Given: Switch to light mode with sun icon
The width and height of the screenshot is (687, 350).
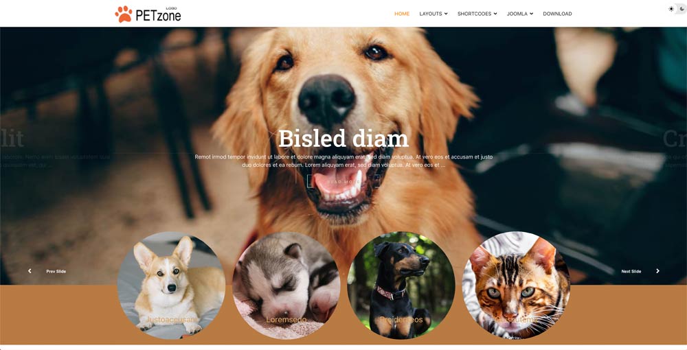Looking at the screenshot, I should pyautogui.click(x=671, y=9).
